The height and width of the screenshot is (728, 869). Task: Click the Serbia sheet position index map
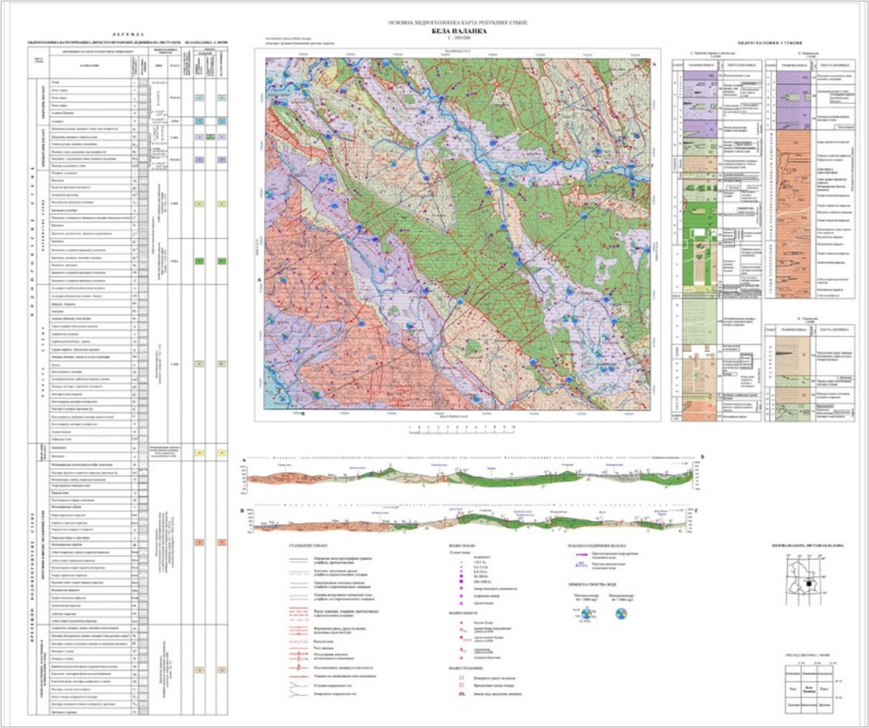click(805, 582)
